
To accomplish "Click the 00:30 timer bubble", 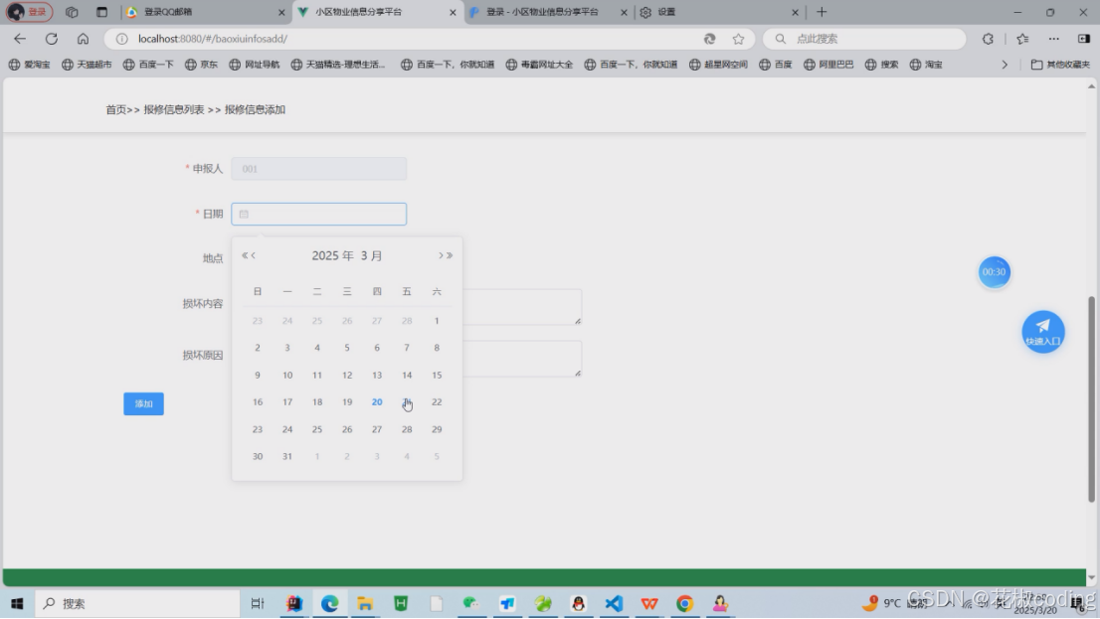I will coord(994,272).
